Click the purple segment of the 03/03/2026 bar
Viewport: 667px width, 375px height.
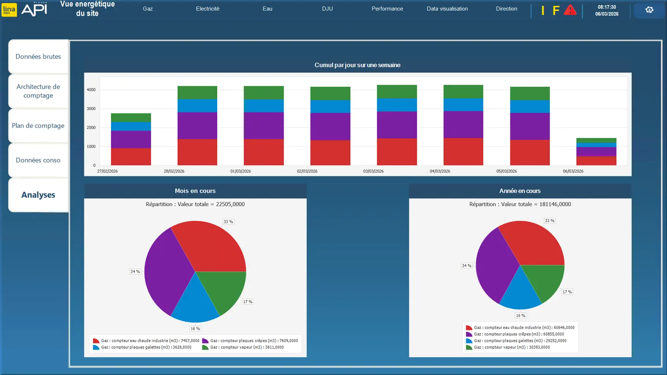click(x=397, y=125)
